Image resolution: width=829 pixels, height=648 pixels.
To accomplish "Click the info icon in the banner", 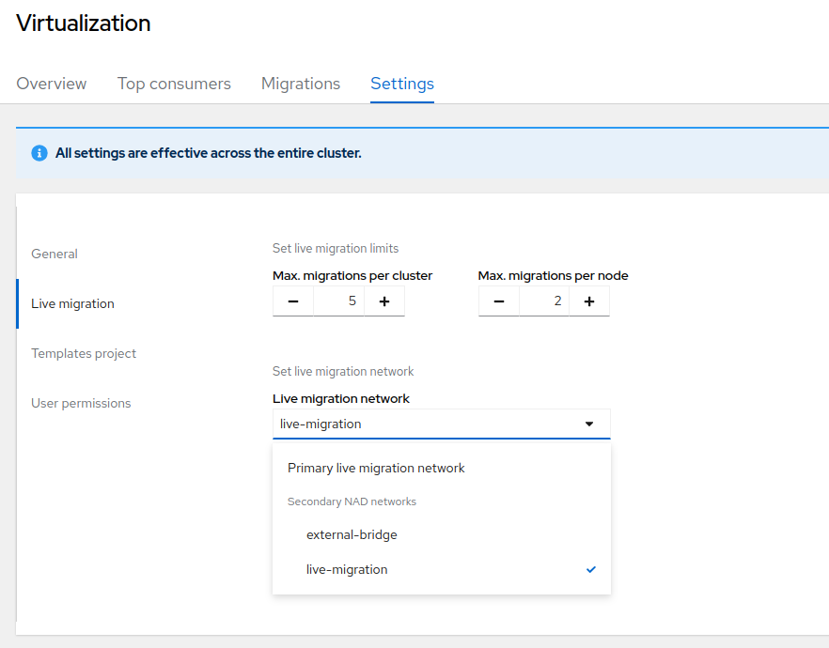I will (39, 152).
